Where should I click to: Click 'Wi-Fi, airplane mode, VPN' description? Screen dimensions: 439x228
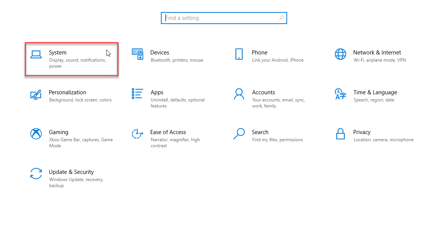click(380, 60)
